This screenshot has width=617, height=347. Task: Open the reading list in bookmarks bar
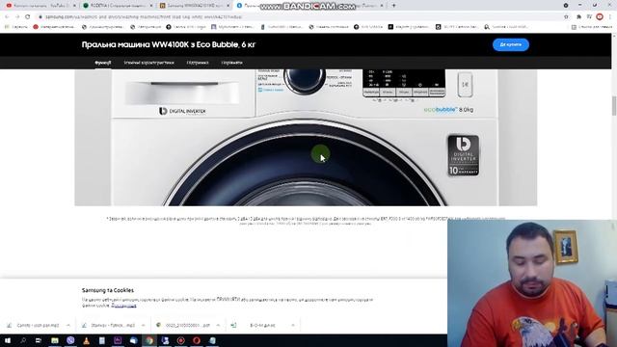tap(592, 27)
